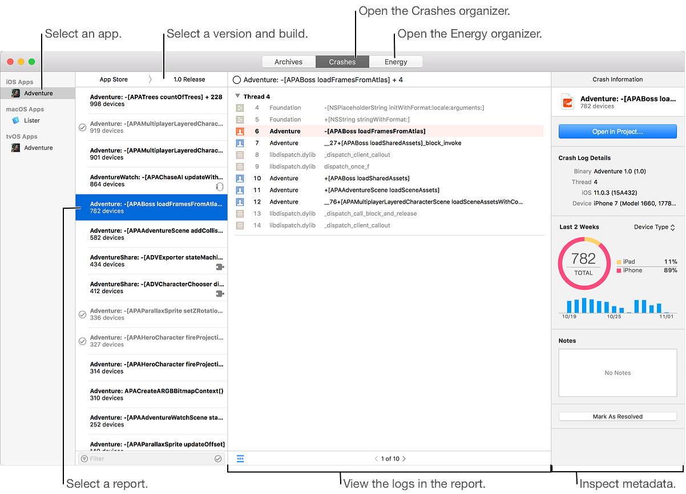
Task: Click the iPhone pink legend swatch
Action: [619, 270]
